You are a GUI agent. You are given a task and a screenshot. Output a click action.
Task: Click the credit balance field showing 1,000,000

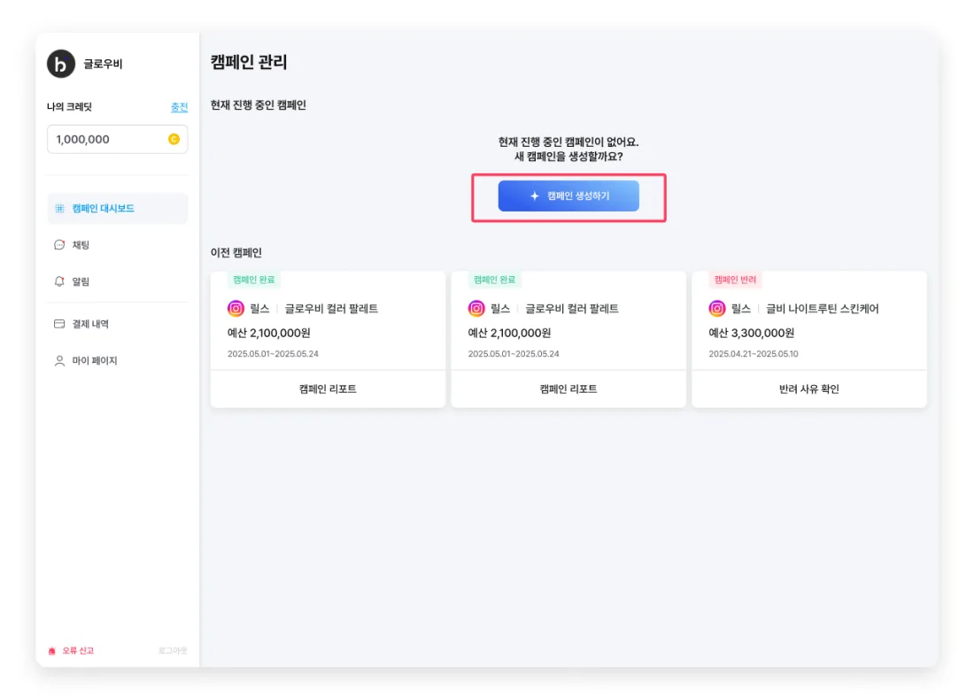[x=118, y=139]
